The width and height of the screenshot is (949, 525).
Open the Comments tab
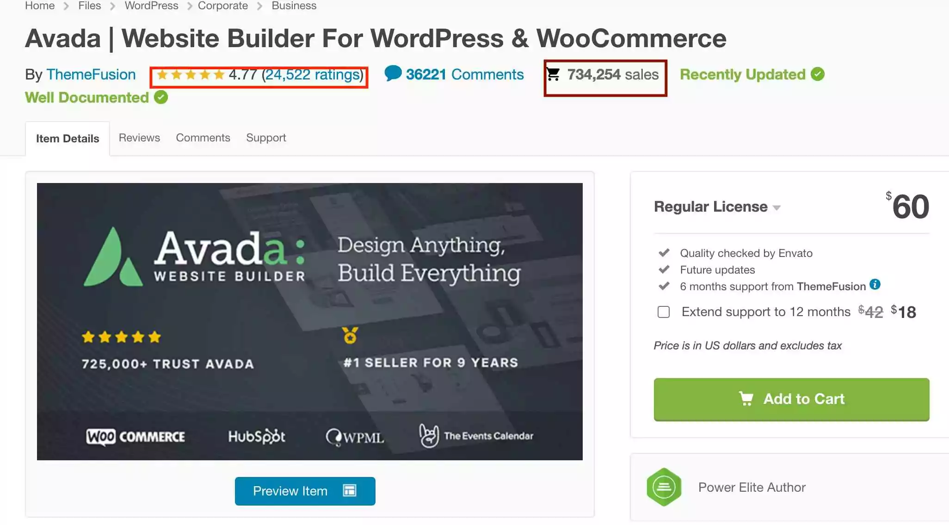203,138
